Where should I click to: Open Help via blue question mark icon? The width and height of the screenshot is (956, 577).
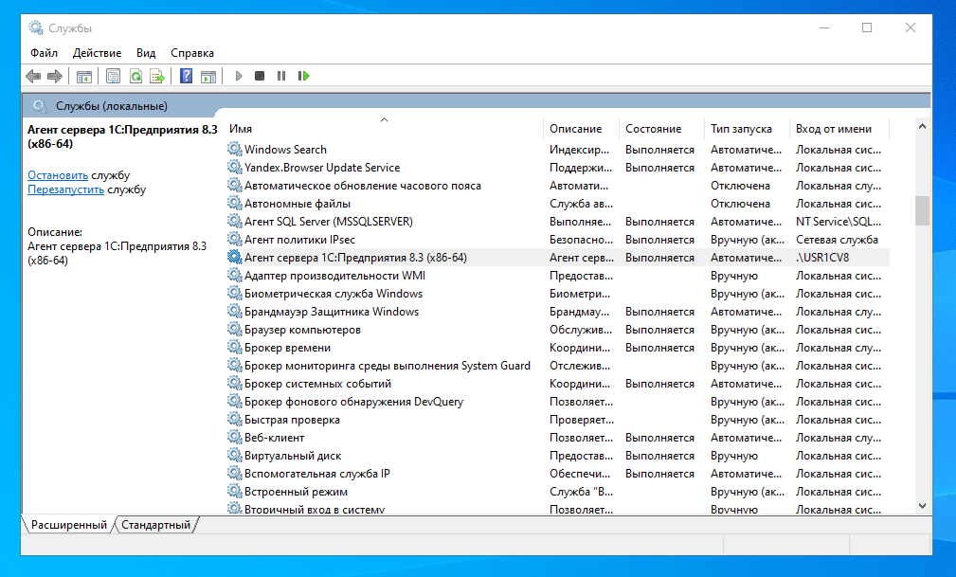click(x=187, y=76)
